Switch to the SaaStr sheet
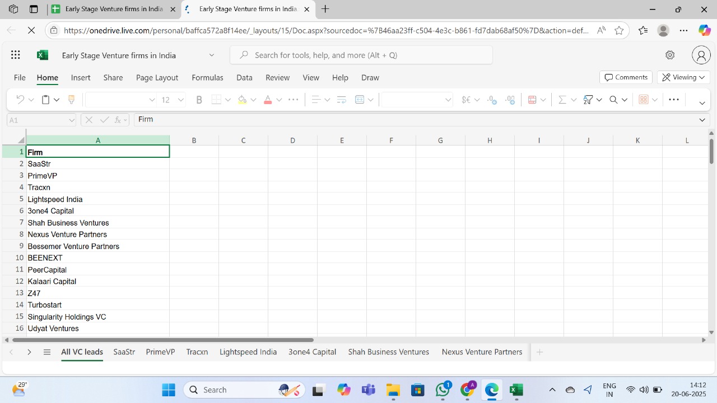The height and width of the screenshot is (403, 717). tap(124, 352)
